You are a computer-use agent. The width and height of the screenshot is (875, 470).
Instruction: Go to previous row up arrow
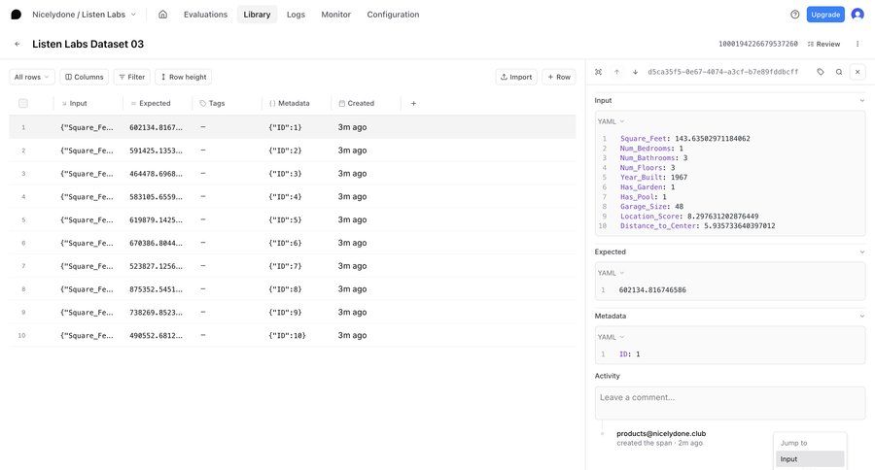click(616, 72)
